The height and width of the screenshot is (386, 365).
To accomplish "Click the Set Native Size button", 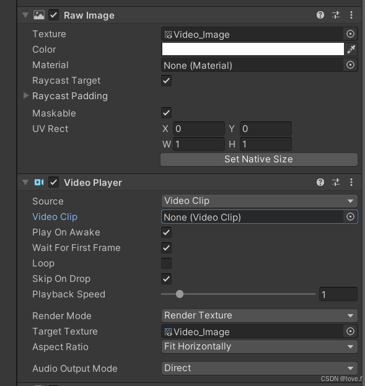I will [x=259, y=159].
